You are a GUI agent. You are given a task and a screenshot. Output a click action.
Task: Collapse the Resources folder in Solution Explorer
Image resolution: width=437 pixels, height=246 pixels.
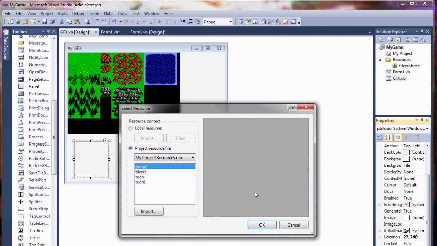[380, 60]
